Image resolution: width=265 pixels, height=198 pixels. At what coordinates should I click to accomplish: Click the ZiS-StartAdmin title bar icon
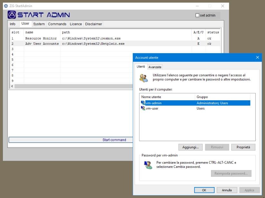coord(6,6)
